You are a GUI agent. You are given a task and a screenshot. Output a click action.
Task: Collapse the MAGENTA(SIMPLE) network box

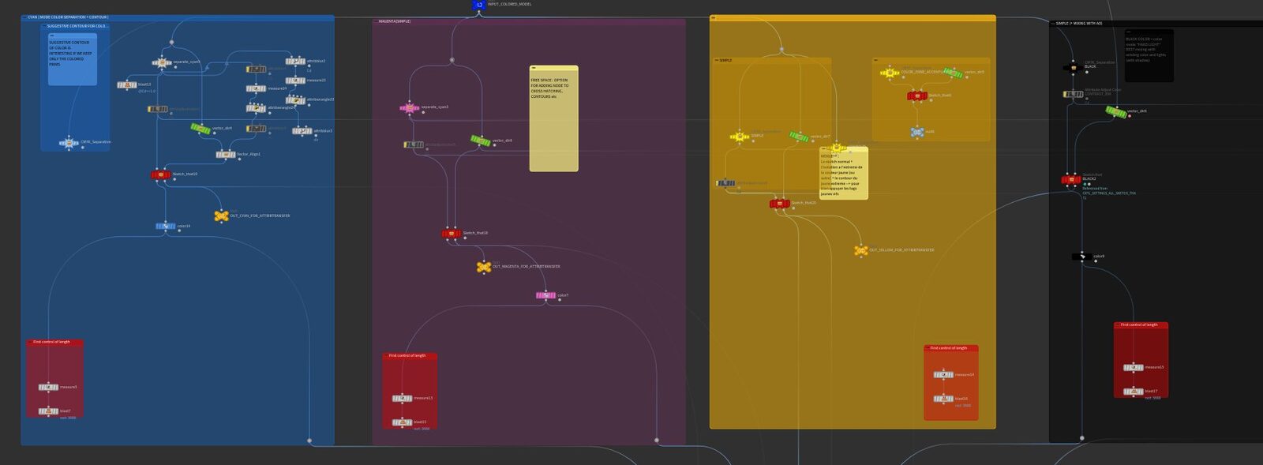376,21
